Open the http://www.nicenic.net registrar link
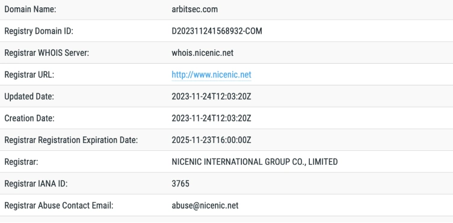The height and width of the screenshot is (223, 453). 212,75
